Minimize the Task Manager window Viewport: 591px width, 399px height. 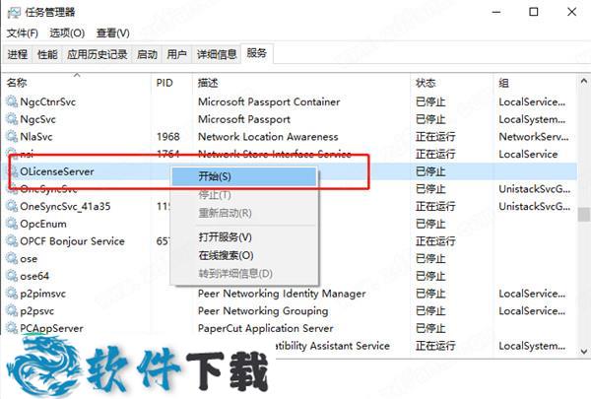click(496, 12)
